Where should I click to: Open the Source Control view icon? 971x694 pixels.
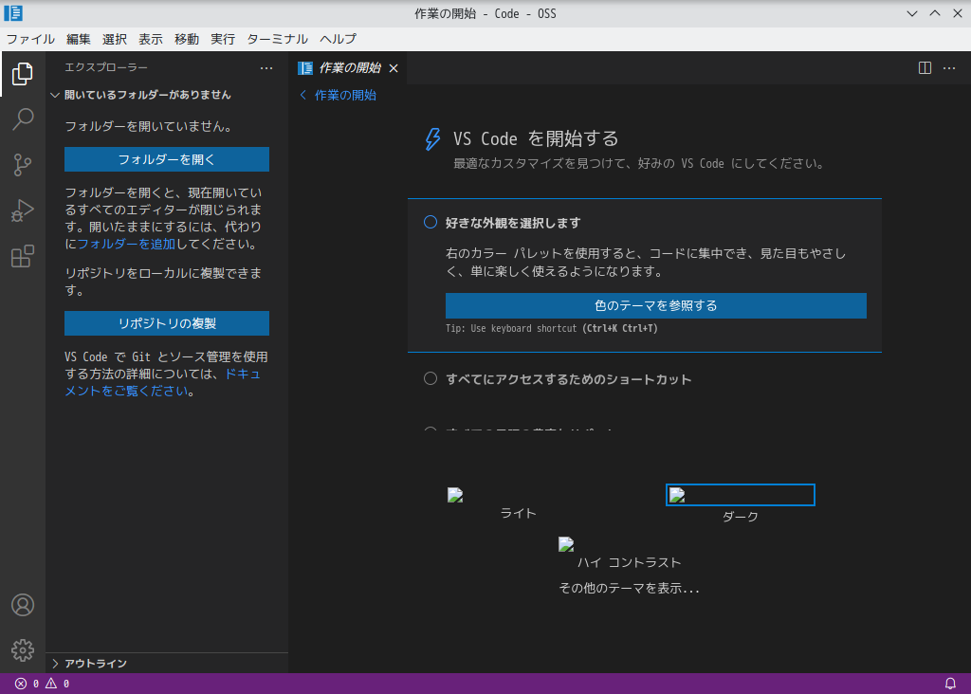[23, 165]
